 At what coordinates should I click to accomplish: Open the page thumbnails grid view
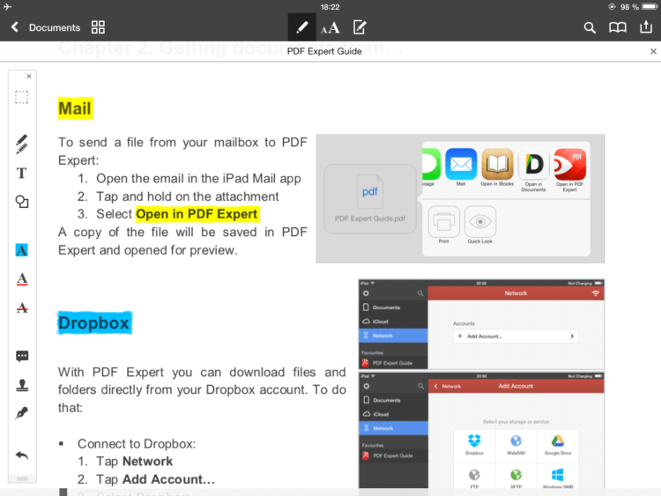pyautogui.click(x=98, y=27)
